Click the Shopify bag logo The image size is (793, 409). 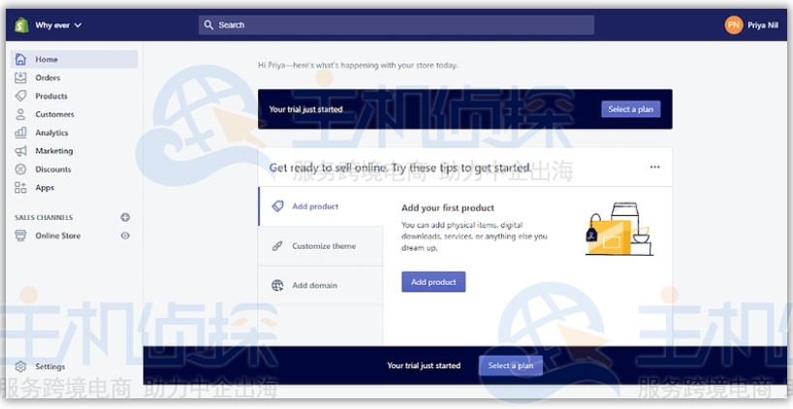point(21,25)
